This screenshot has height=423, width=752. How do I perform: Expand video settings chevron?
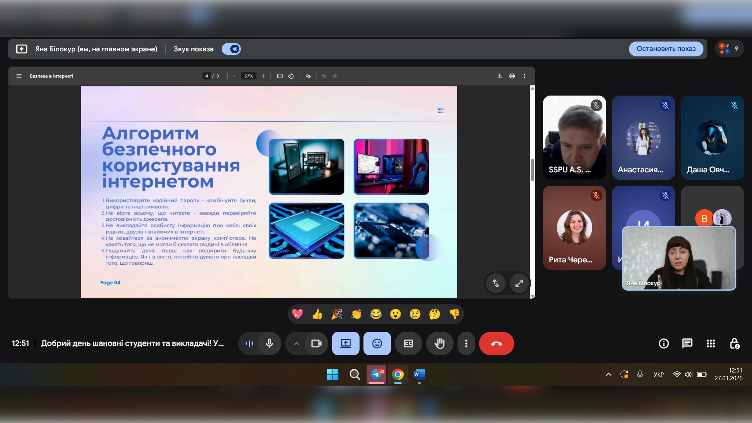[296, 343]
